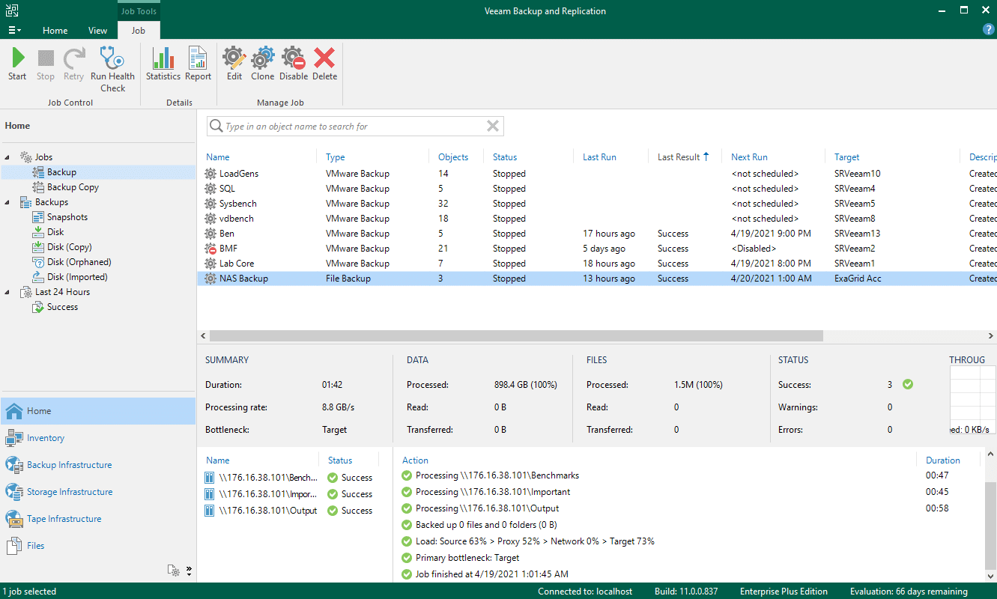Open job Statistics
This screenshot has height=599, width=997.
(x=163, y=64)
